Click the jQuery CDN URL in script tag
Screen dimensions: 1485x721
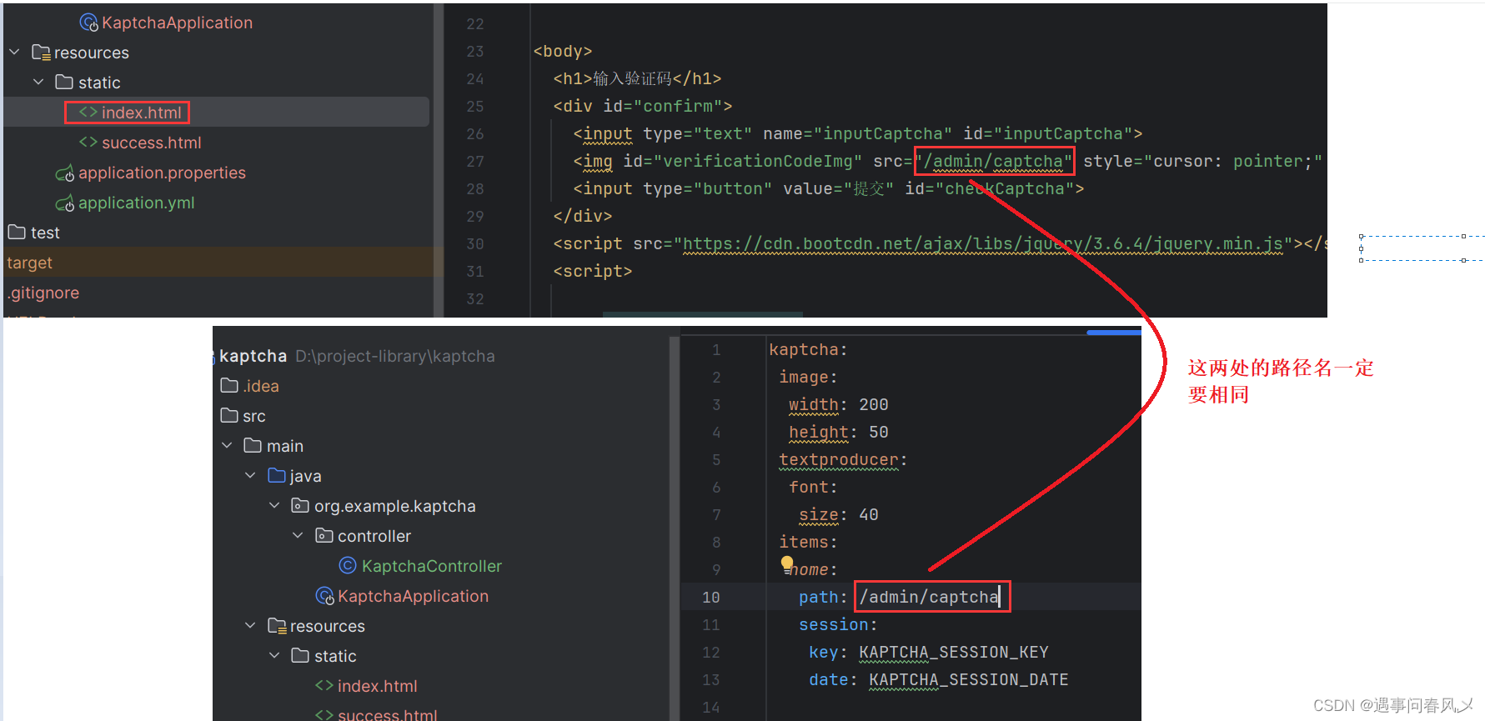click(x=983, y=243)
